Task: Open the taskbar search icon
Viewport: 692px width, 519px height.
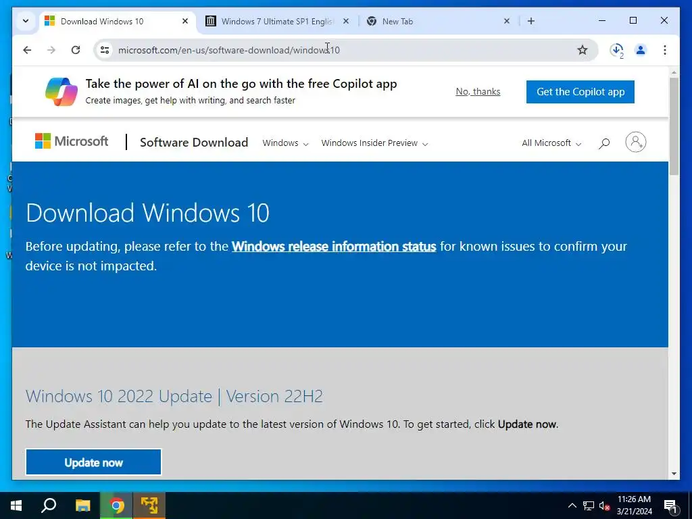Action: pos(49,505)
